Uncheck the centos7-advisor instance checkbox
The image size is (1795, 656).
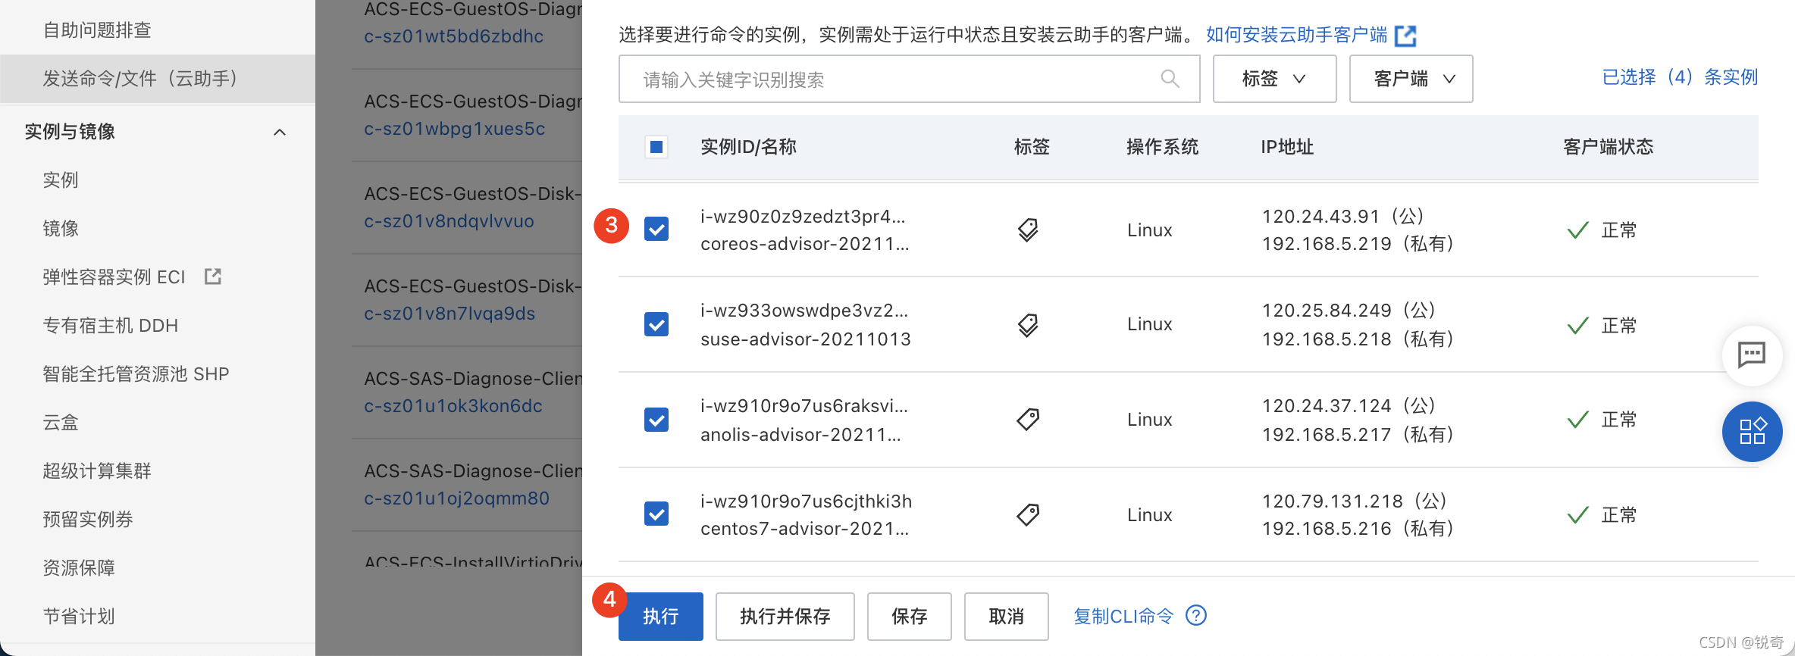point(656,514)
